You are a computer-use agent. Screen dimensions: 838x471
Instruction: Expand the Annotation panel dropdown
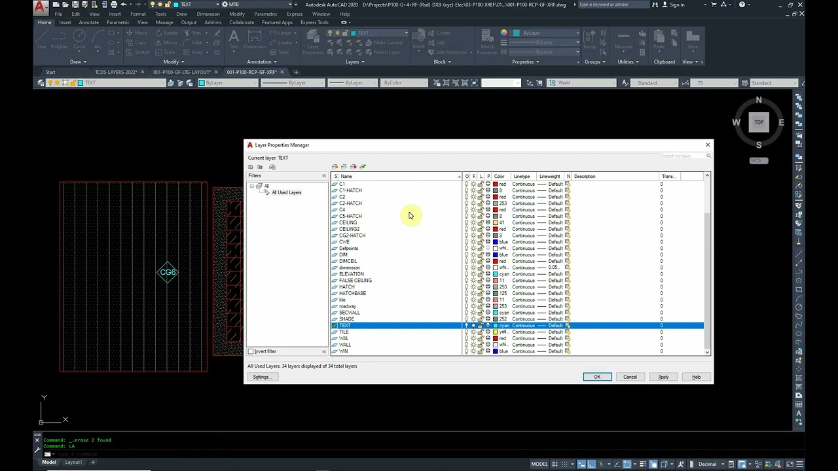click(x=262, y=61)
